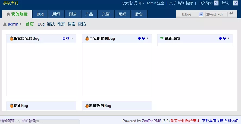Screen dimensions: 241x124
Task: Click the bug icon beside 指派给我的Bug
Action: (x=11, y=38)
